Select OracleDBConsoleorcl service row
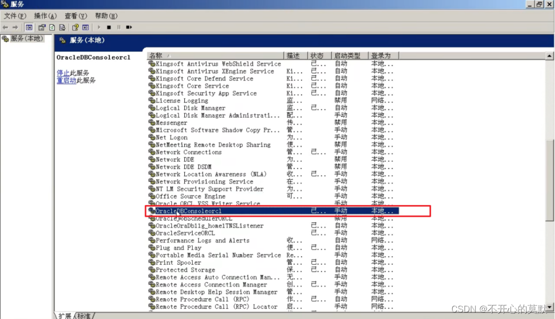Screen dimensions: 555x319 [273, 210]
